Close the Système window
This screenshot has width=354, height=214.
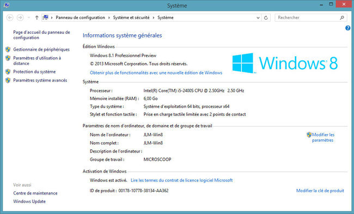click(x=344, y=4)
